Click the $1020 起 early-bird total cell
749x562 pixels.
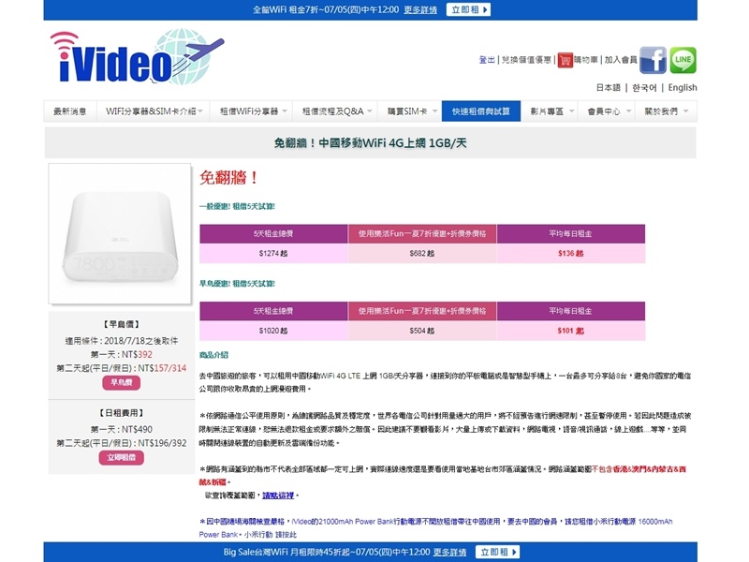tap(273, 331)
